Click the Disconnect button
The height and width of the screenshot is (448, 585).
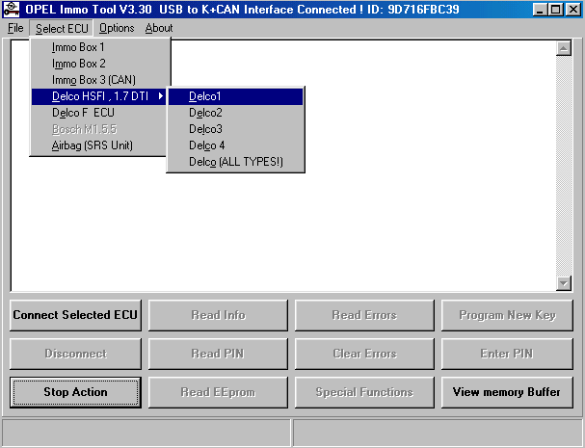pyautogui.click(x=75, y=354)
